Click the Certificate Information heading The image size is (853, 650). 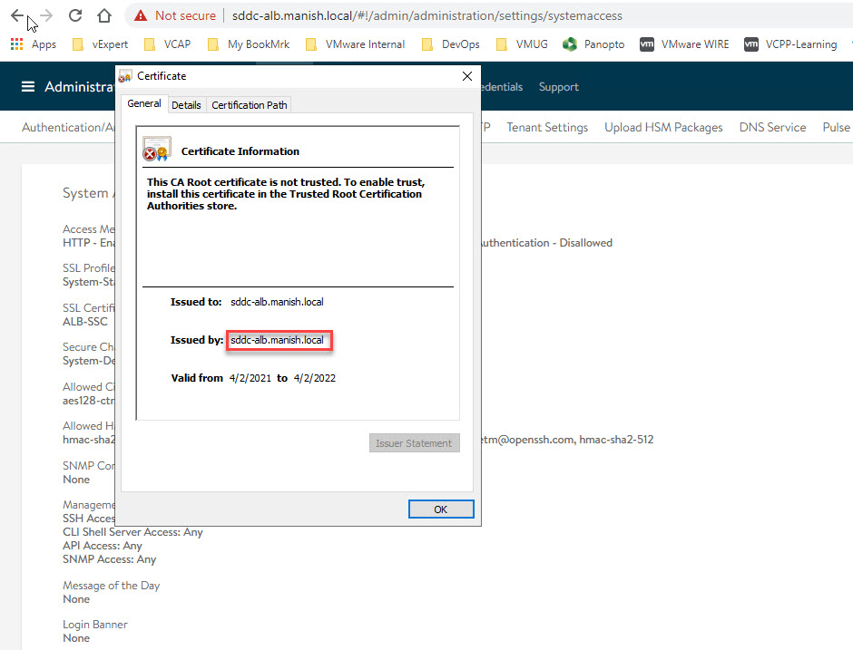coord(240,151)
